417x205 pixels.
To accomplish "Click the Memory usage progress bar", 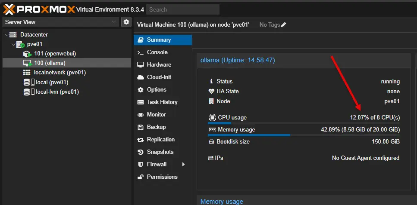I will tap(304, 135).
